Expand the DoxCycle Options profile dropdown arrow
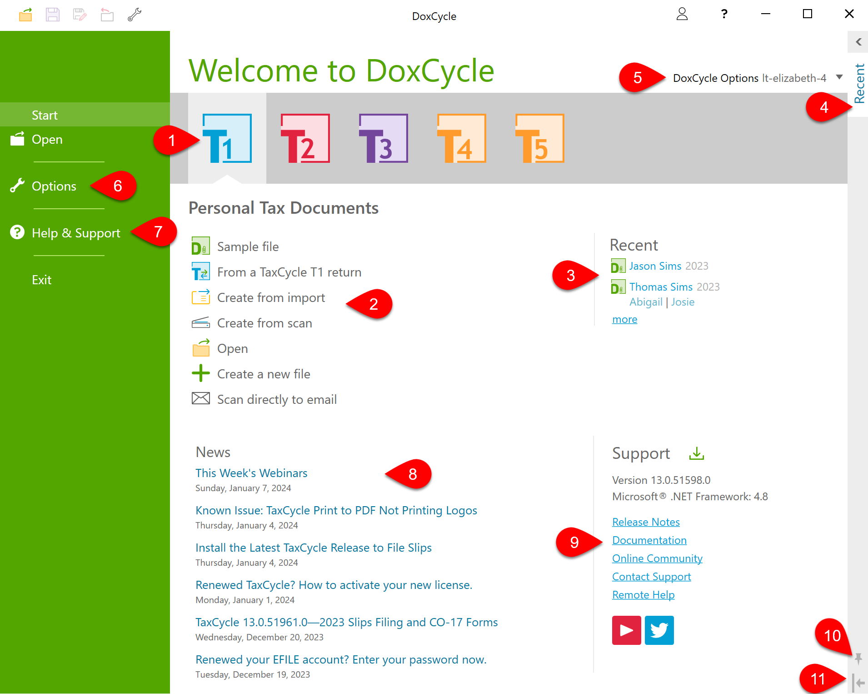Image resolution: width=868 pixels, height=694 pixels. (839, 77)
